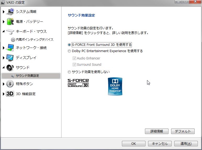The height and width of the screenshot is (150, 202).
Task: Confirm with the OK button
Action: pos(134,143)
